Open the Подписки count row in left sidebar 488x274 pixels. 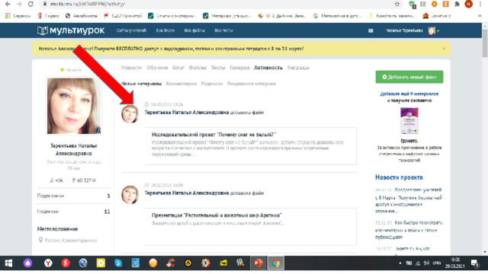click(x=74, y=212)
